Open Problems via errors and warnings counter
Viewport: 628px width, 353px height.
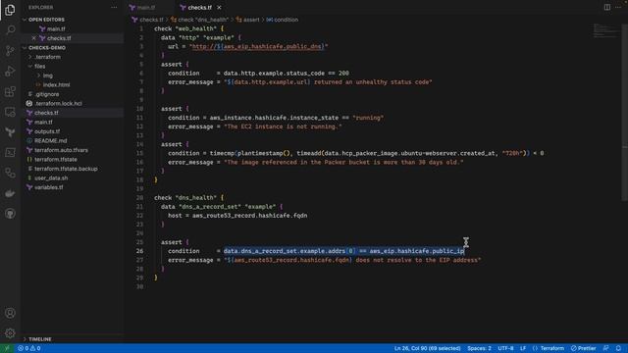(x=28, y=348)
